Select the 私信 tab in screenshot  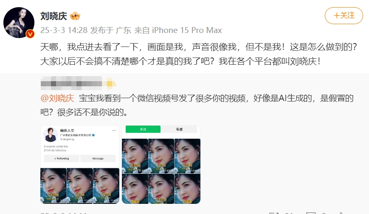click(179, 129)
